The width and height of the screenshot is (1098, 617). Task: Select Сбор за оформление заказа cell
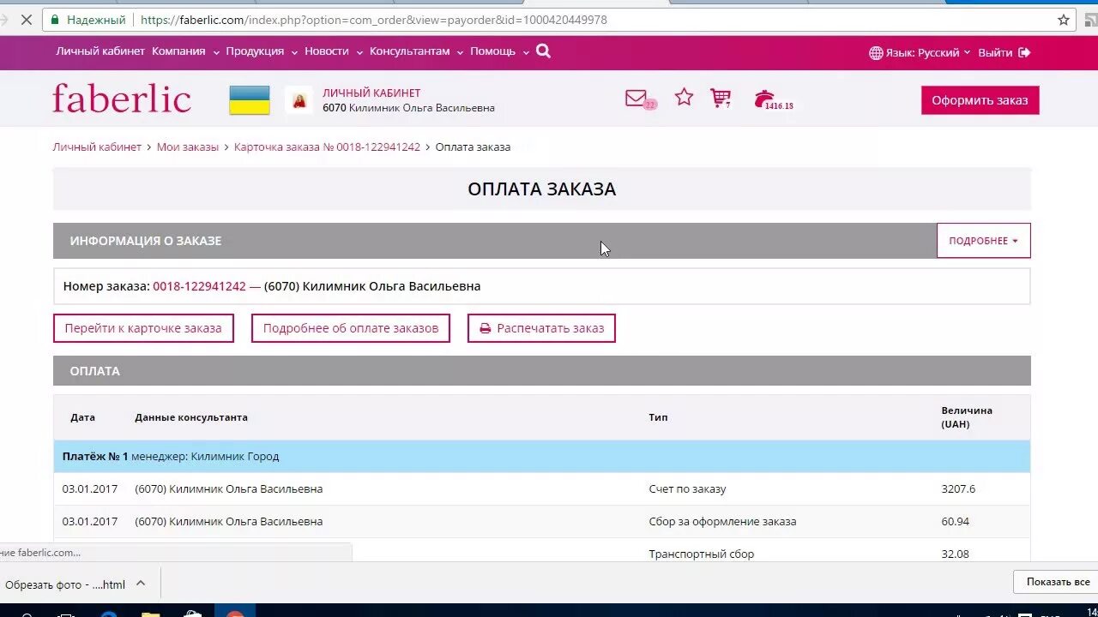tap(722, 521)
